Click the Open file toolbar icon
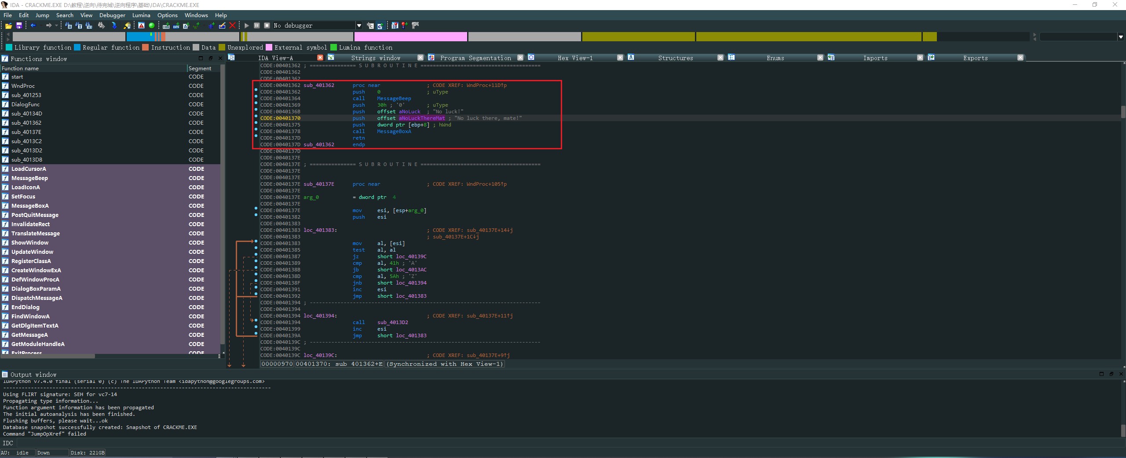This screenshot has height=458, width=1126. pyautogui.click(x=8, y=26)
